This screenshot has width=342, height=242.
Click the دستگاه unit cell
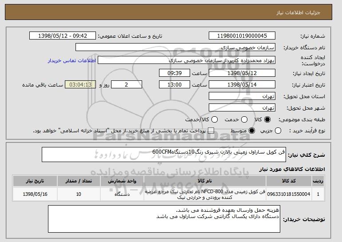pyautogui.click(x=122, y=194)
